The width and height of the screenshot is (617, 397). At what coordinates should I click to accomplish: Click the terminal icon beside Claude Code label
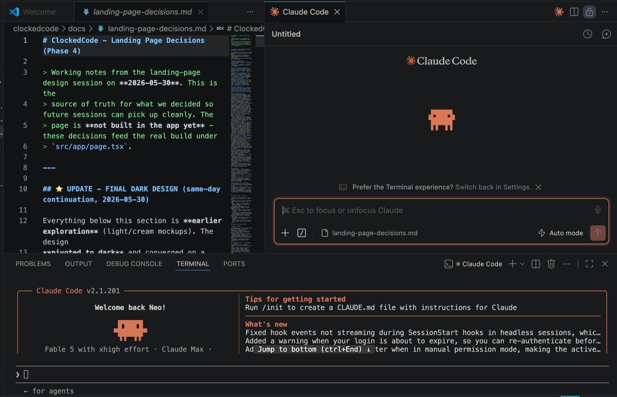click(448, 264)
